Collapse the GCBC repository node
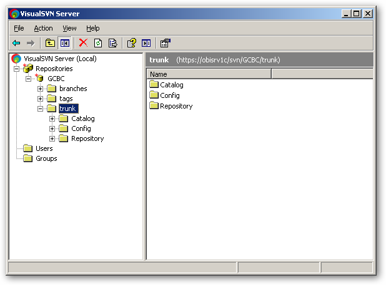 click(28, 79)
